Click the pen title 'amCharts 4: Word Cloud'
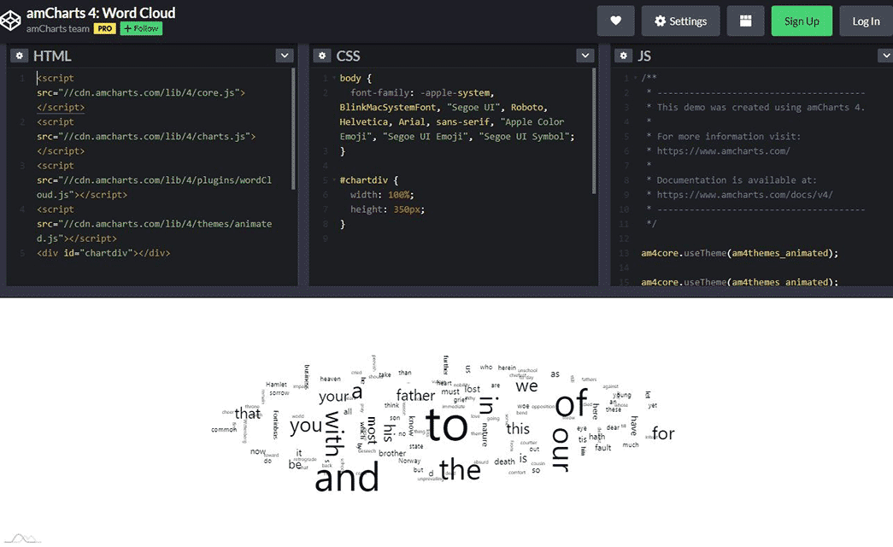Image resolution: width=893 pixels, height=547 pixels. click(101, 13)
